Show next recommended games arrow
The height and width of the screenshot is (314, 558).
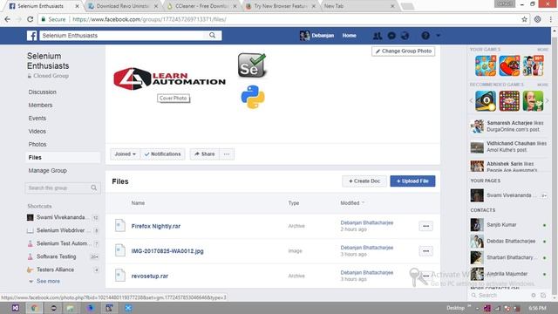547,101
